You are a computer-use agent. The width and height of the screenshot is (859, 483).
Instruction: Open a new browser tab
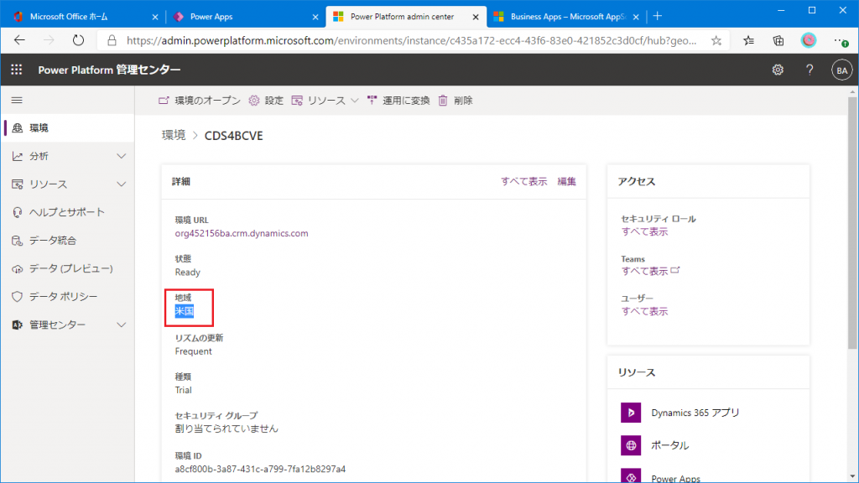pyautogui.click(x=658, y=17)
